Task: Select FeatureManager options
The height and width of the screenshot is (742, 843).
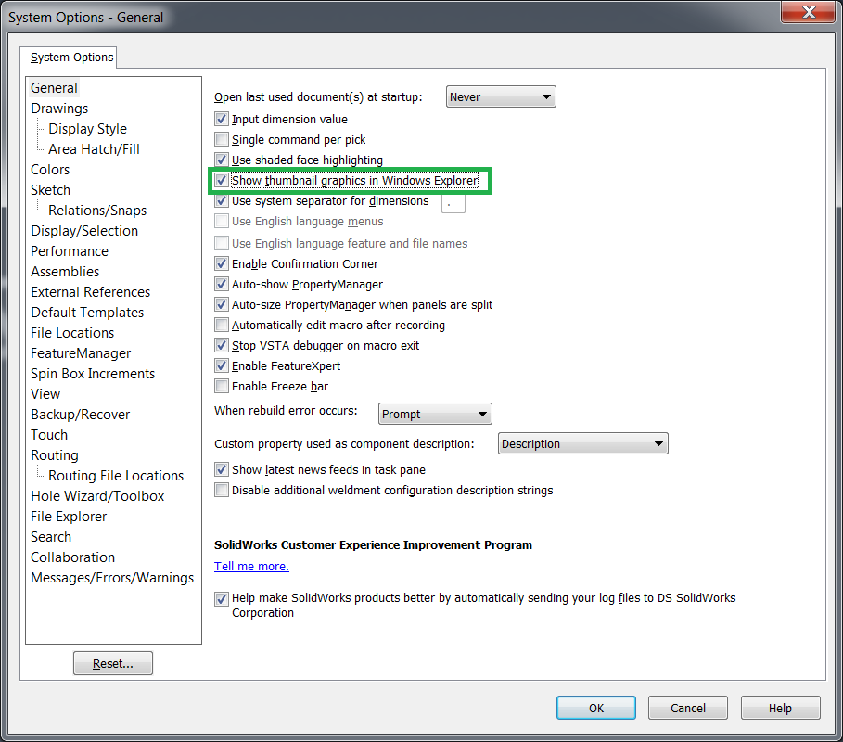Action: (x=81, y=353)
